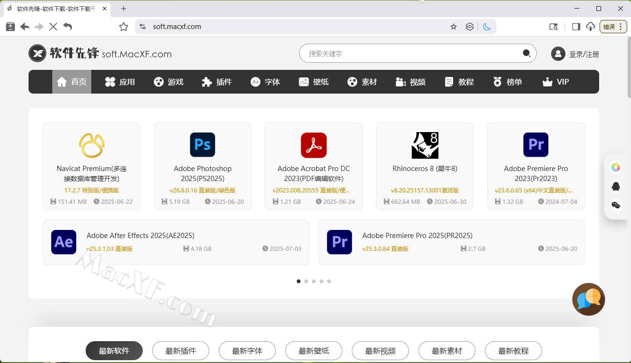Select the 最新素材 tab
The image size is (631, 363).
(447, 351)
